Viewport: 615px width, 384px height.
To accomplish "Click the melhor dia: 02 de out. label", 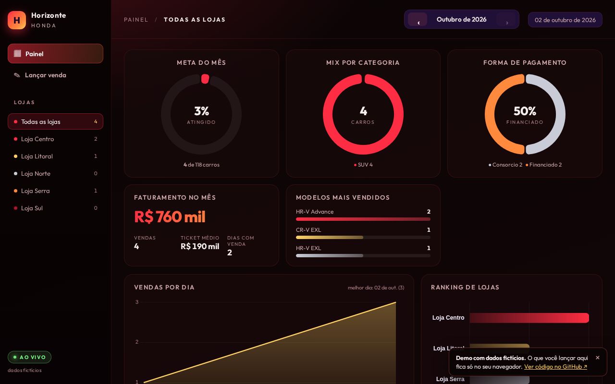I will pos(376,288).
